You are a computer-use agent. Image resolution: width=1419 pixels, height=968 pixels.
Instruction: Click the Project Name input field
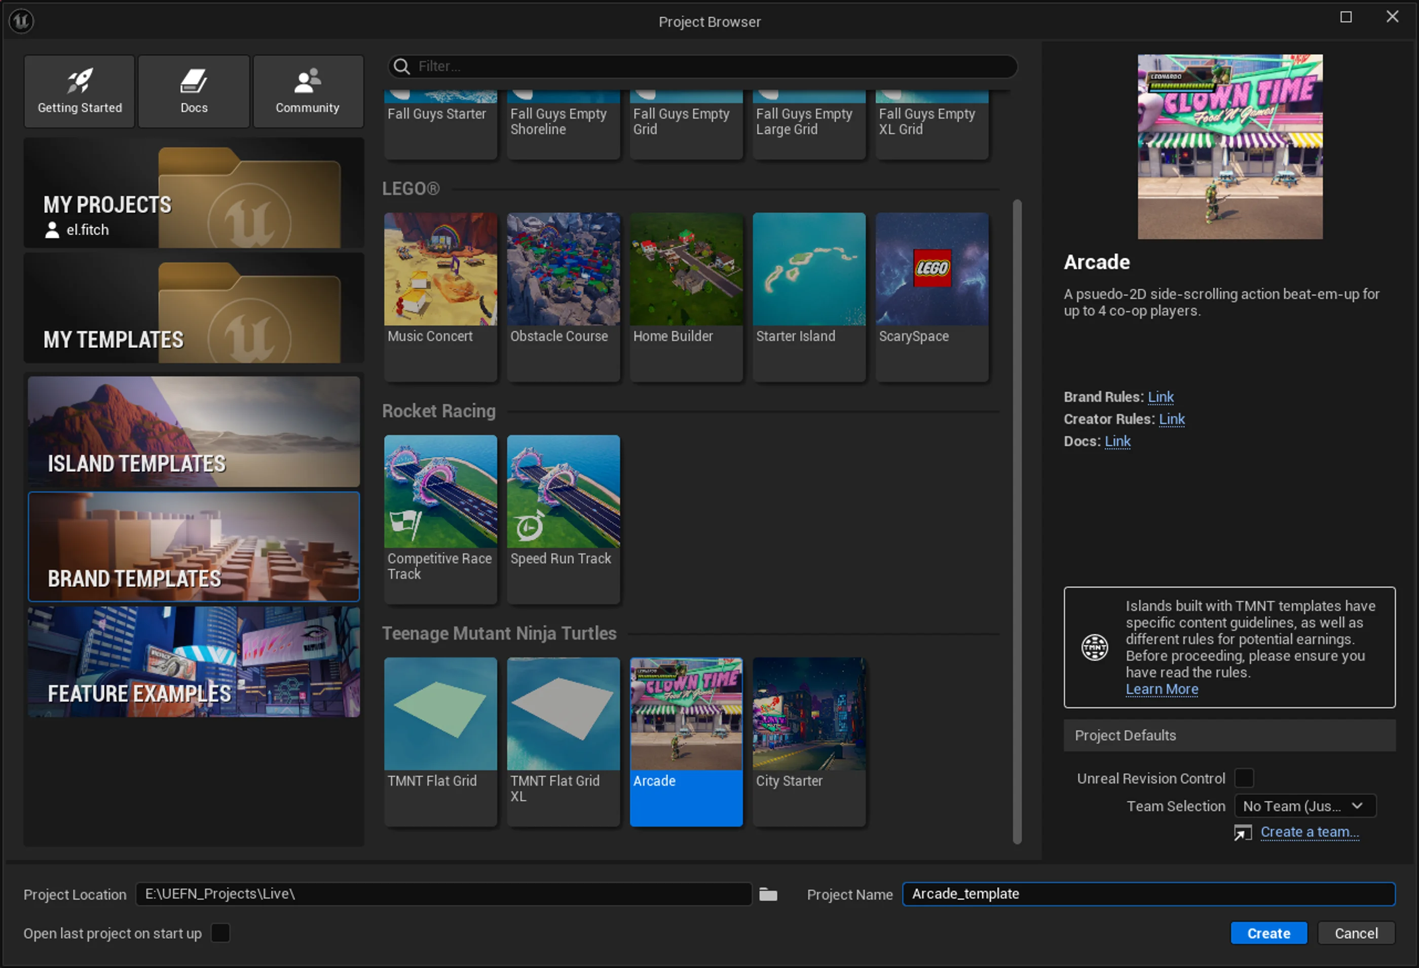[1148, 894]
